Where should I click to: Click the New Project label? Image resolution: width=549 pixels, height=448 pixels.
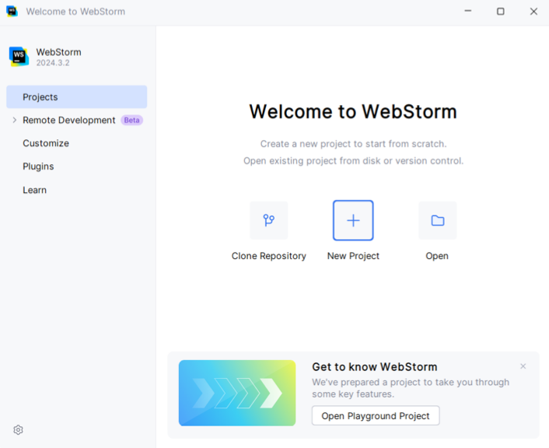click(353, 256)
